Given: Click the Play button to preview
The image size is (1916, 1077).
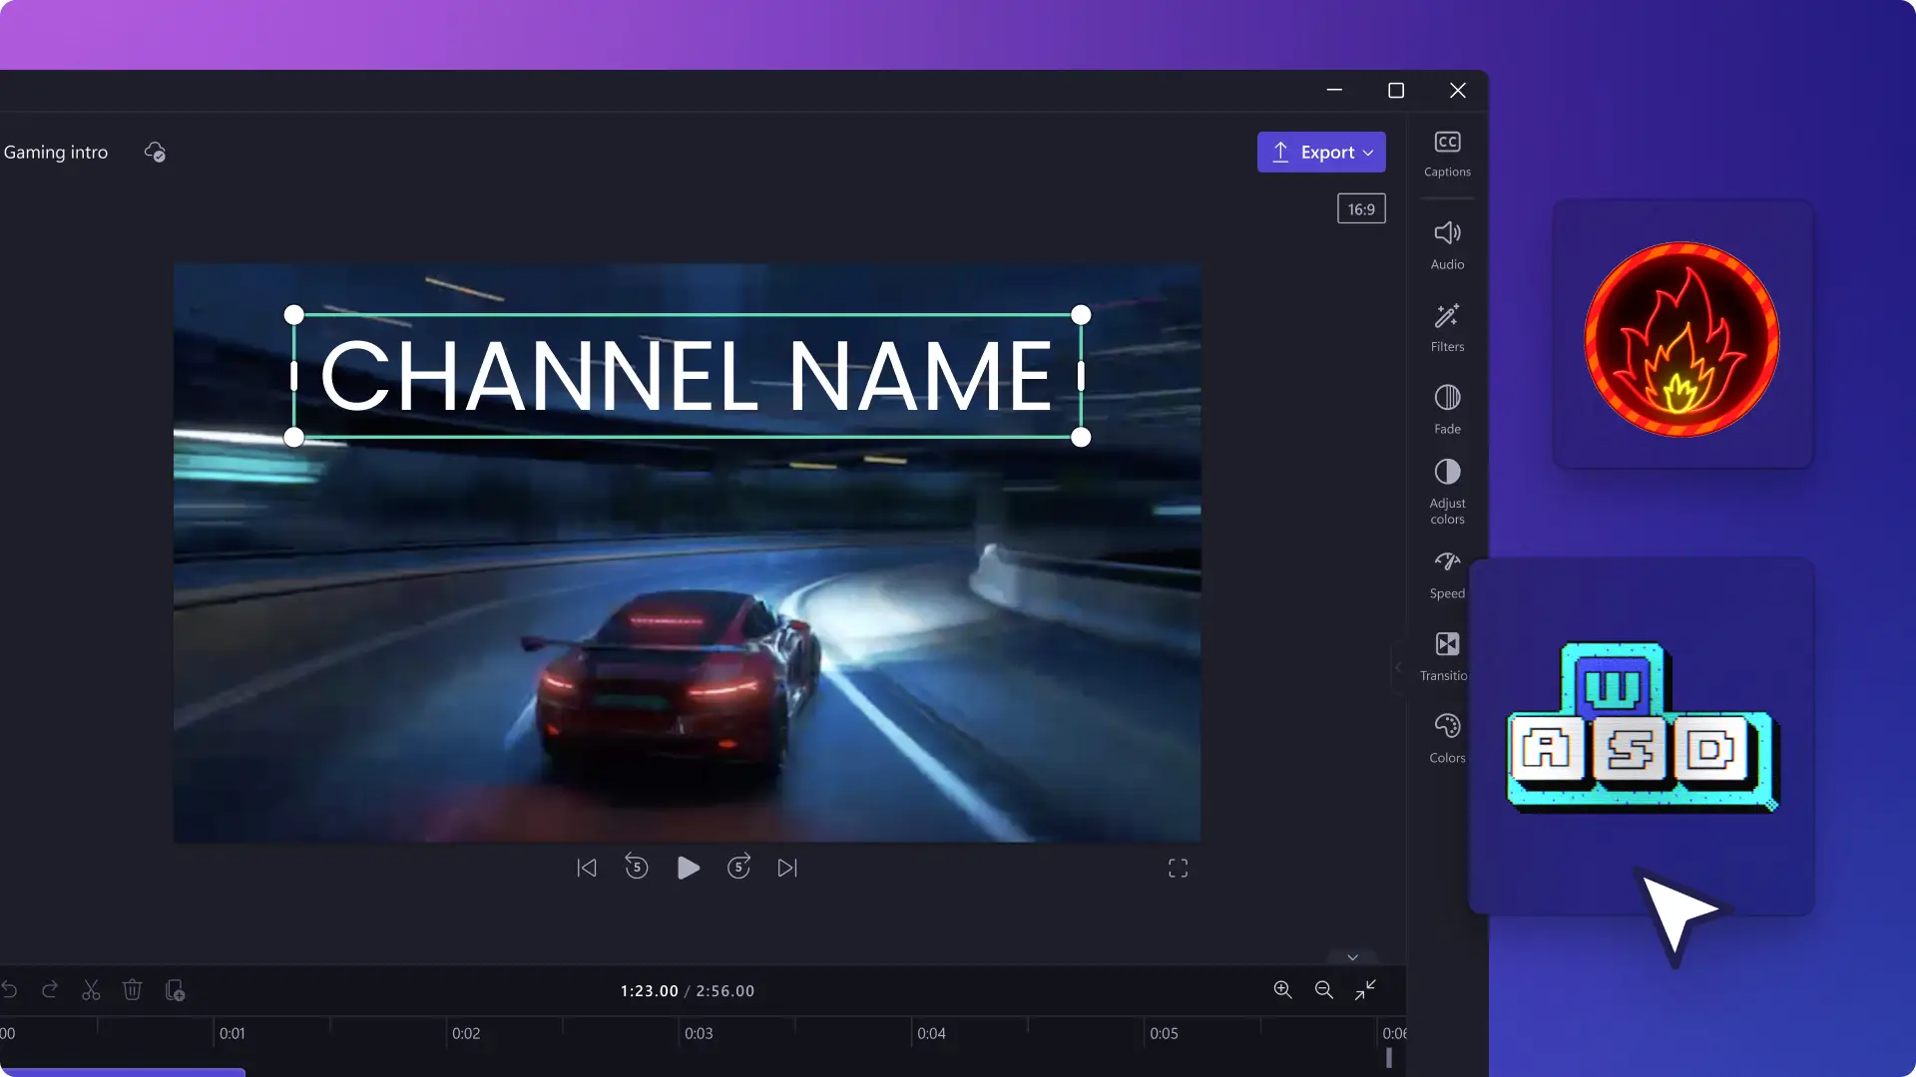Looking at the screenshot, I should pos(687,868).
